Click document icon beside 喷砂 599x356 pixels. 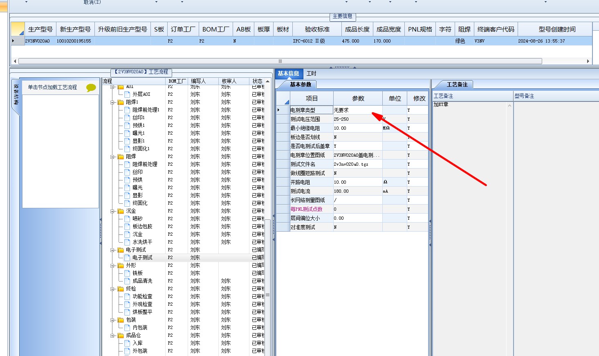pyautogui.click(x=127, y=219)
